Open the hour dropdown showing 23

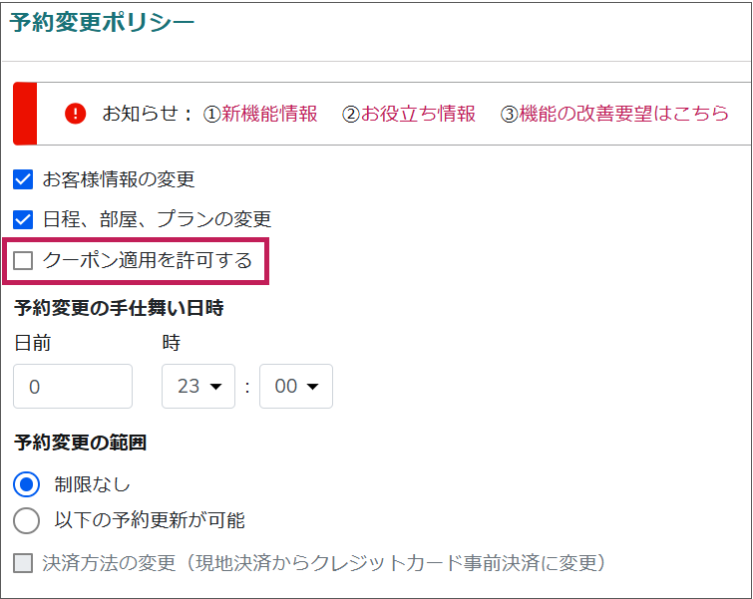pos(198,387)
